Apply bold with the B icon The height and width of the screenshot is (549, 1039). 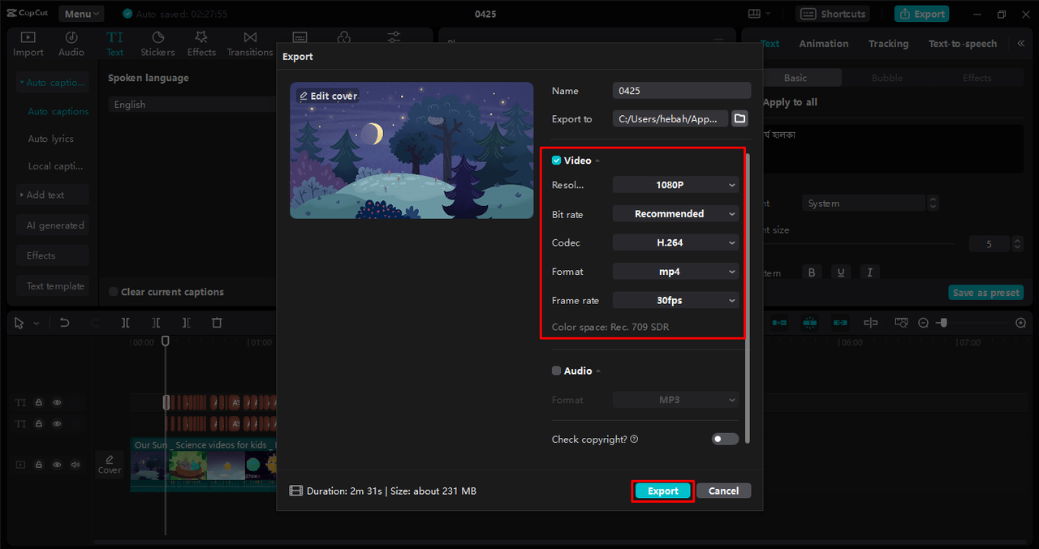pyautogui.click(x=812, y=272)
